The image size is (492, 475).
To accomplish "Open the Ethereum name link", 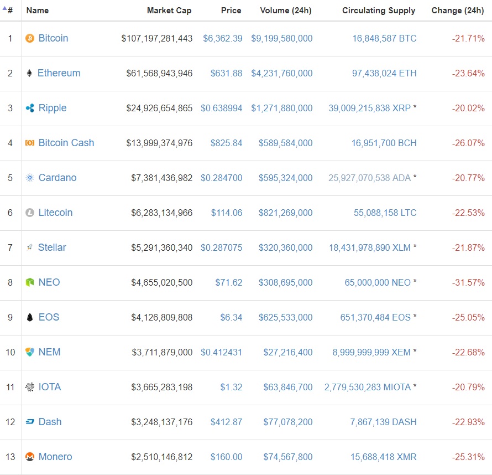I will point(59,73).
